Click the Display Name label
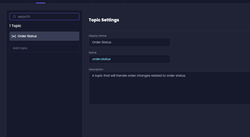Image resolution: width=250 pixels, height=137 pixels. click(x=97, y=36)
